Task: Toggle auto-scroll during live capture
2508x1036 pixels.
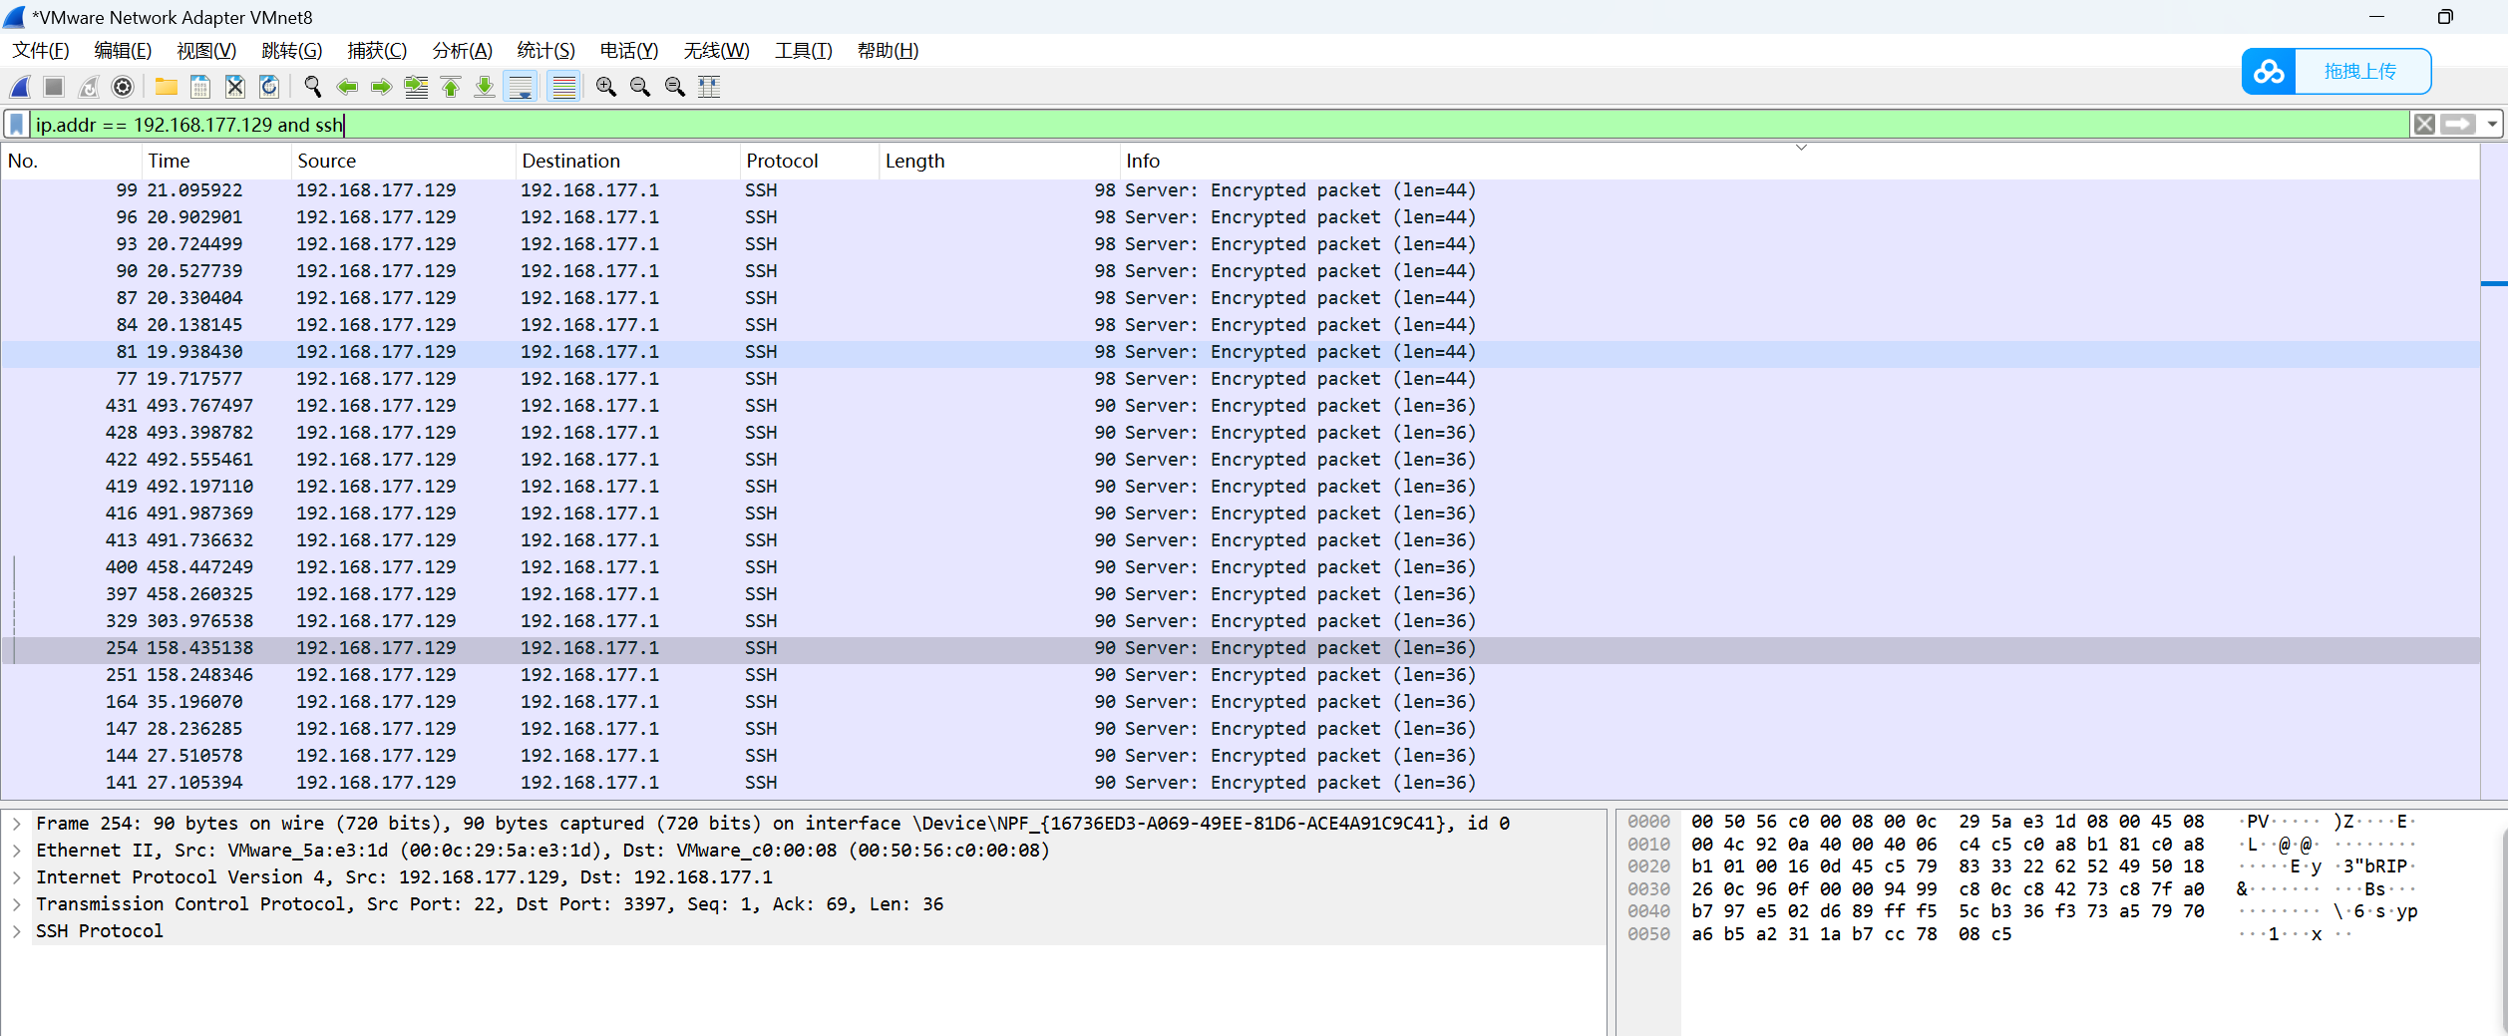Action: click(521, 87)
